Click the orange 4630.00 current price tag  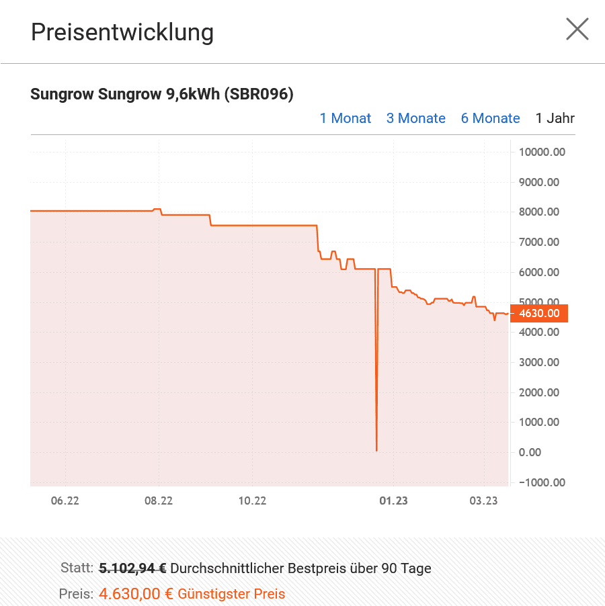539,313
